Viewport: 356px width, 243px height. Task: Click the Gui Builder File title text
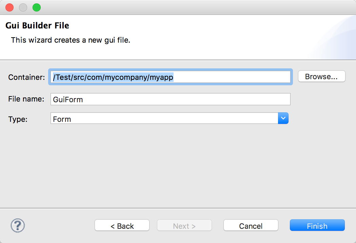[x=37, y=25]
